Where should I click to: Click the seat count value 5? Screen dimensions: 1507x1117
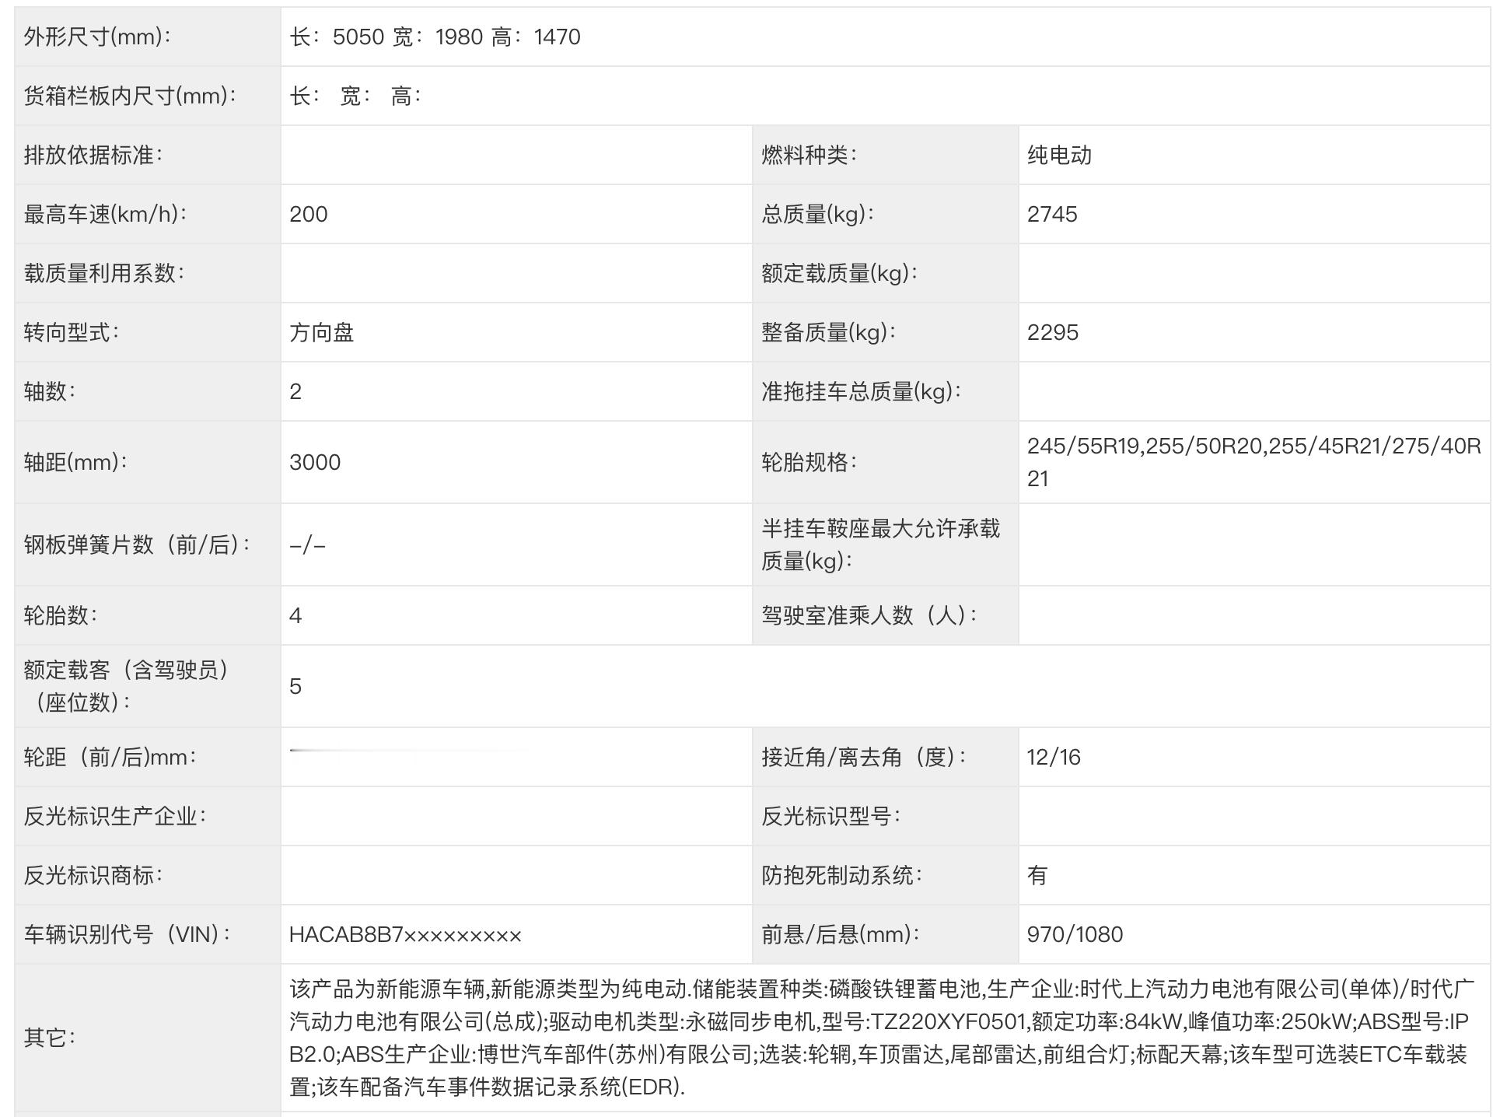tap(295, 686)
